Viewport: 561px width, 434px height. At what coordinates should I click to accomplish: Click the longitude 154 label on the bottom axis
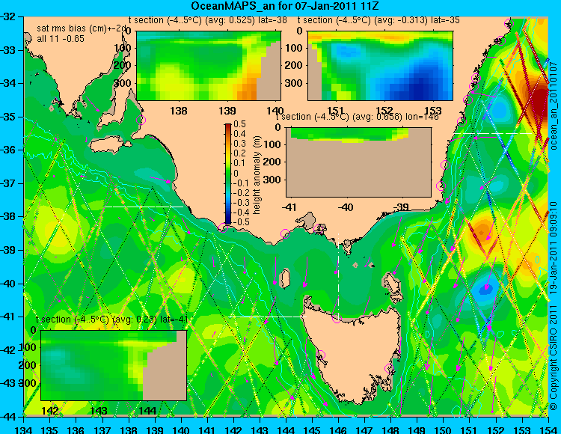(x=548, y=430)
